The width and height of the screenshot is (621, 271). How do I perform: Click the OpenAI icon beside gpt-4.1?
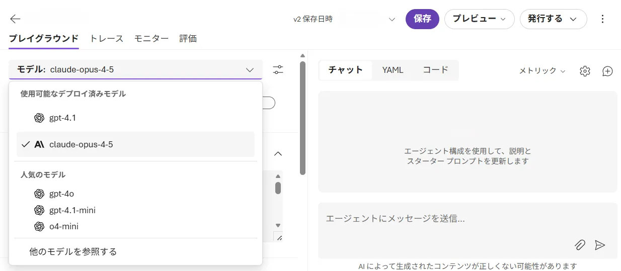click(39, 118)
